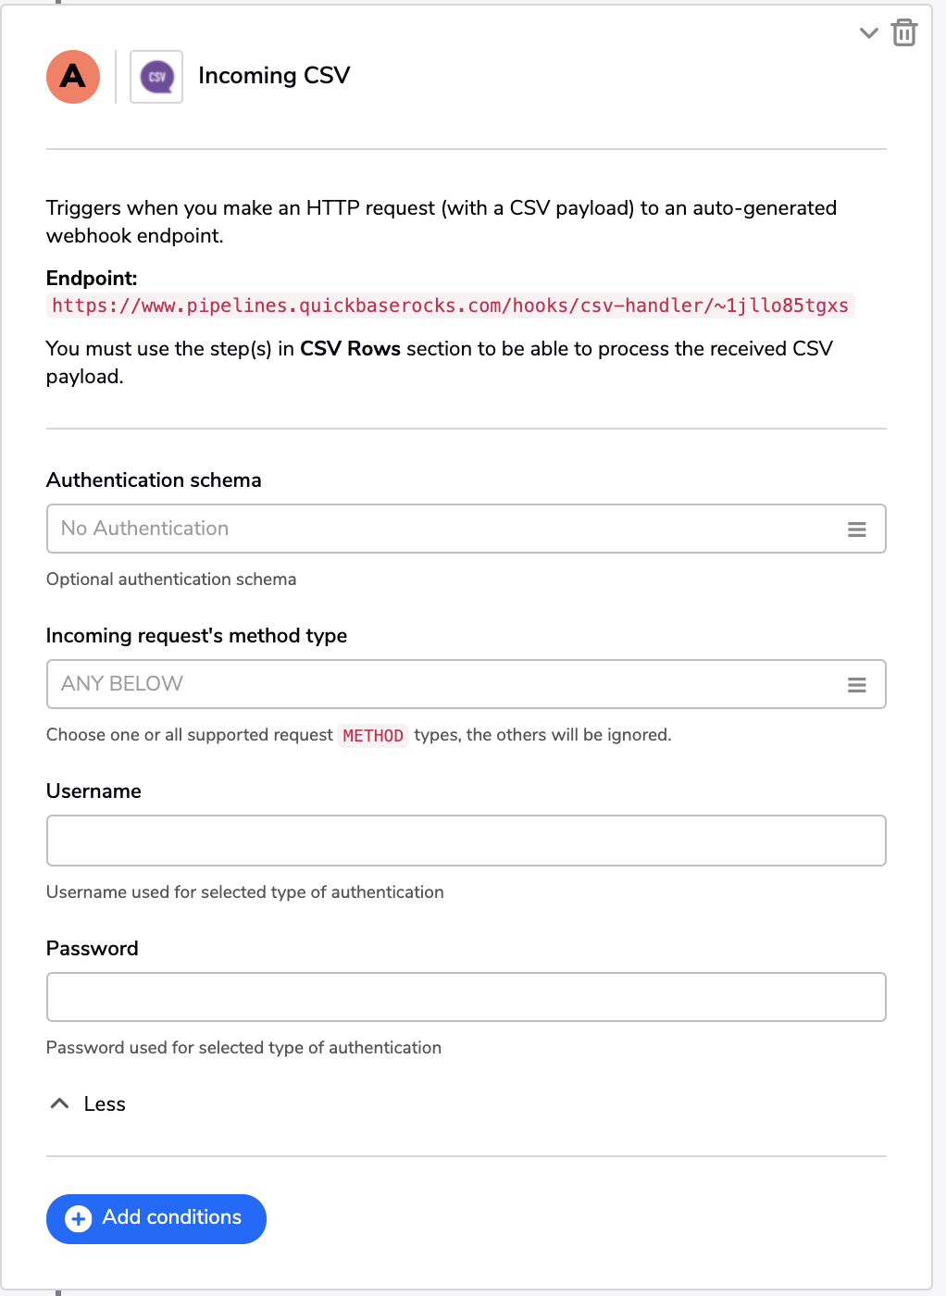Click the Password input field
This screenshot has width=946, height=1296.
(467, 997)
